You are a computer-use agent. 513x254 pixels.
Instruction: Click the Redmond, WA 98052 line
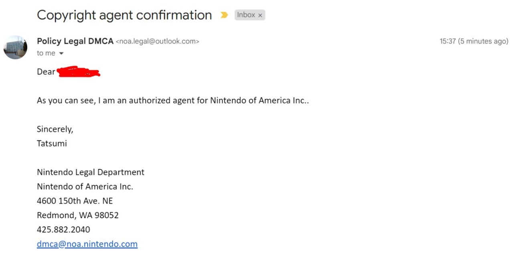(78, 215)
